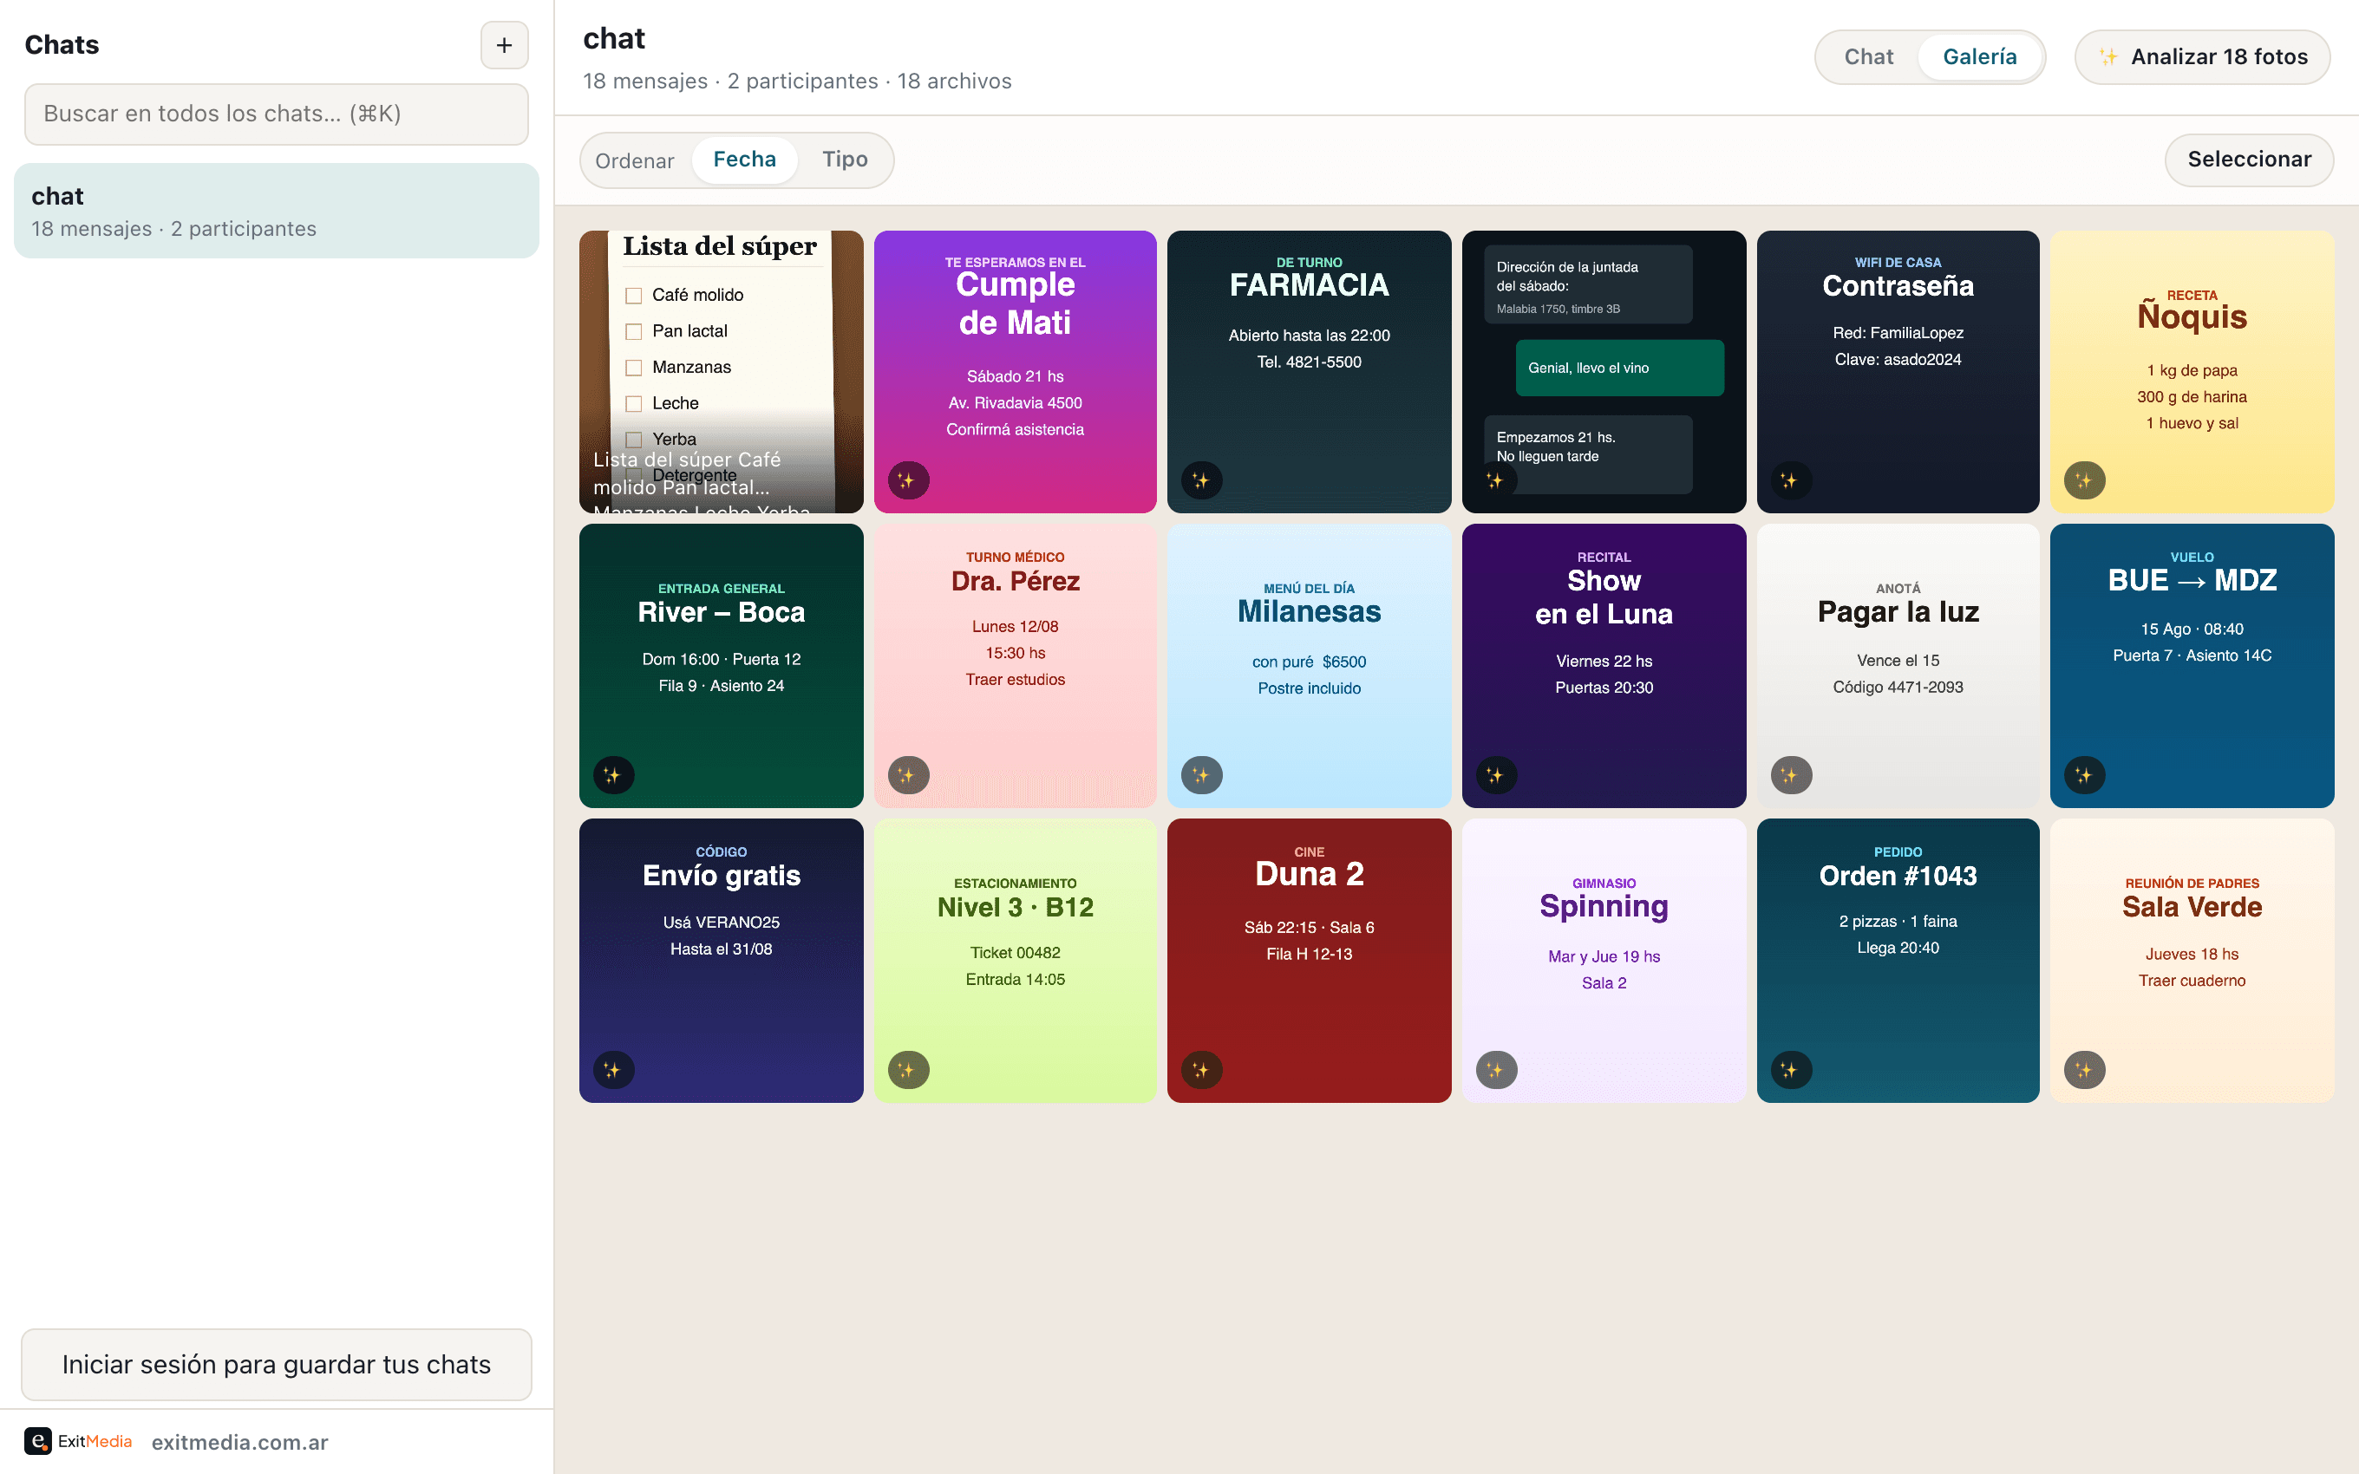The height and width of the screenshot is (1474, 2359).
Task: Open the FARMACIA de turno thumbnail
Action: point(1308,371)
